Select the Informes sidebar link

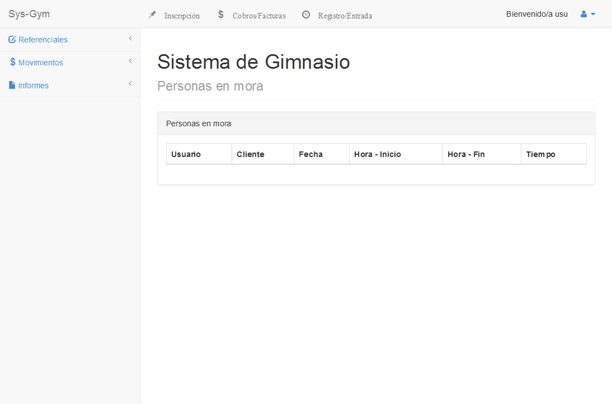tap(34, 85)
